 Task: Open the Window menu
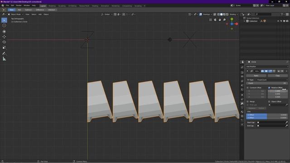click(27, 5)
